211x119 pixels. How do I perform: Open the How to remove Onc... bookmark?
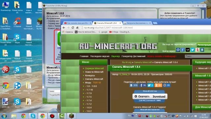coord(86,32)
